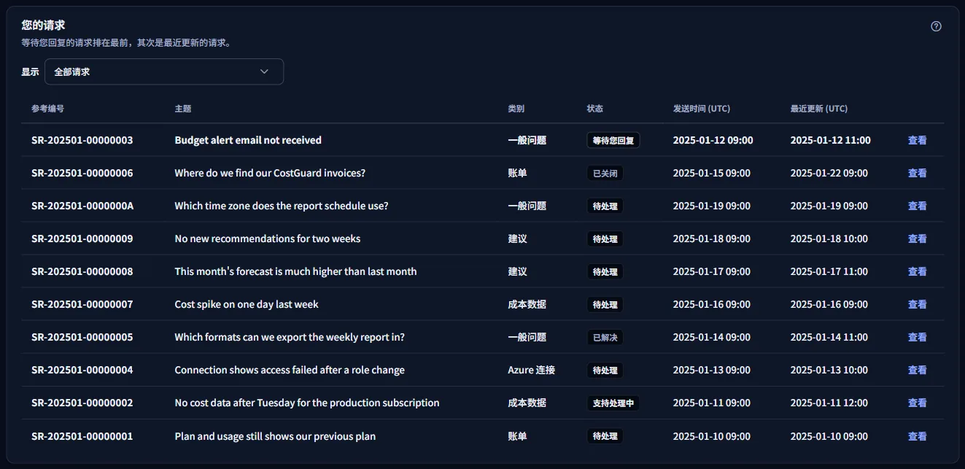Click reference SR-202501-00000001

tap(82, 436)
